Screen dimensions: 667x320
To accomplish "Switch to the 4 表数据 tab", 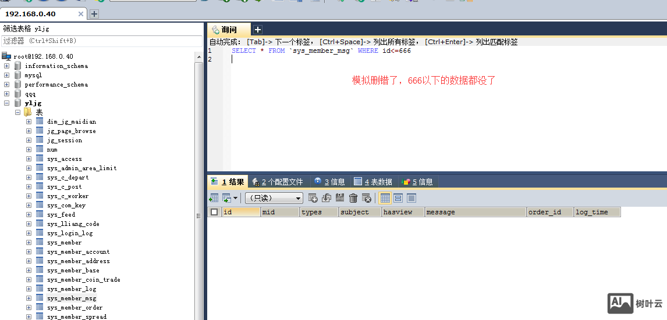I will click(x=373, y=182).
